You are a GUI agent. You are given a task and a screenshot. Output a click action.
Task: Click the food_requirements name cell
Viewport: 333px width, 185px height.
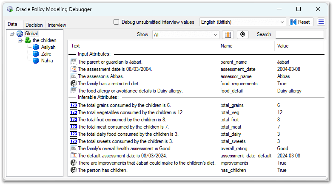tap(239, 84)
